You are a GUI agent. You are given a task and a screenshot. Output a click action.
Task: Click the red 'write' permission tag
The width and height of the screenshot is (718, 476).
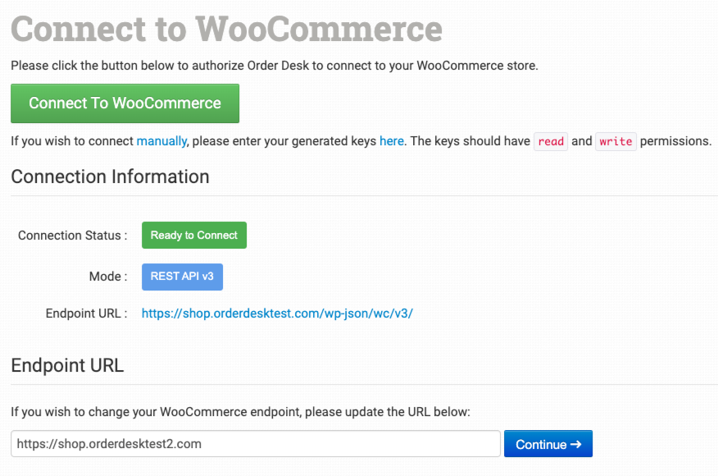(616, 141)
